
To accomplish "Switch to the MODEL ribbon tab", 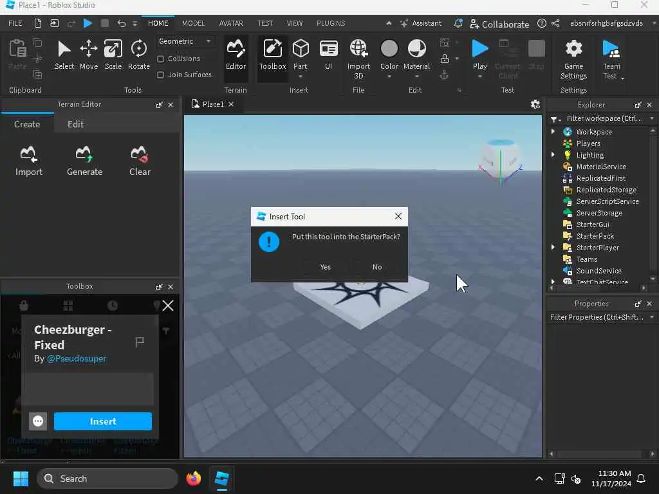I will click(193, 24).
